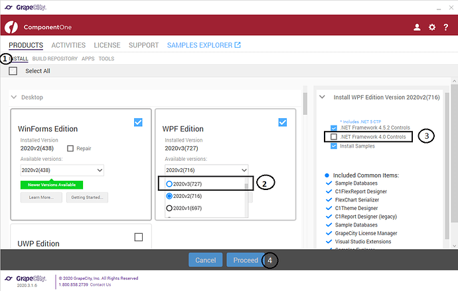Switch to the ACTIVITIES tab
Screen dimensions: 458x291
[x=68, y=45]
